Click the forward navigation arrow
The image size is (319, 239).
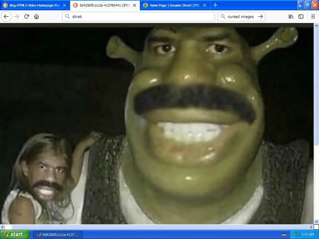17,16
